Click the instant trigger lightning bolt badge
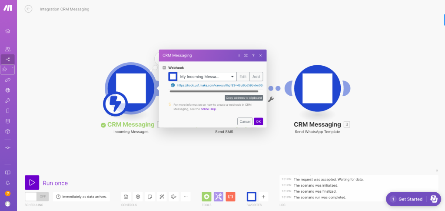Image resolution: width=445 pixels, height=211 pixels. 115,104
